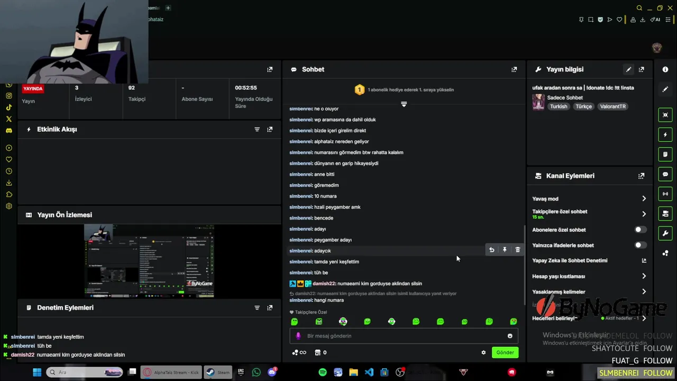Open browser easy setup menu icon
This screenshot has width=677, height=381.
point(668,20)
